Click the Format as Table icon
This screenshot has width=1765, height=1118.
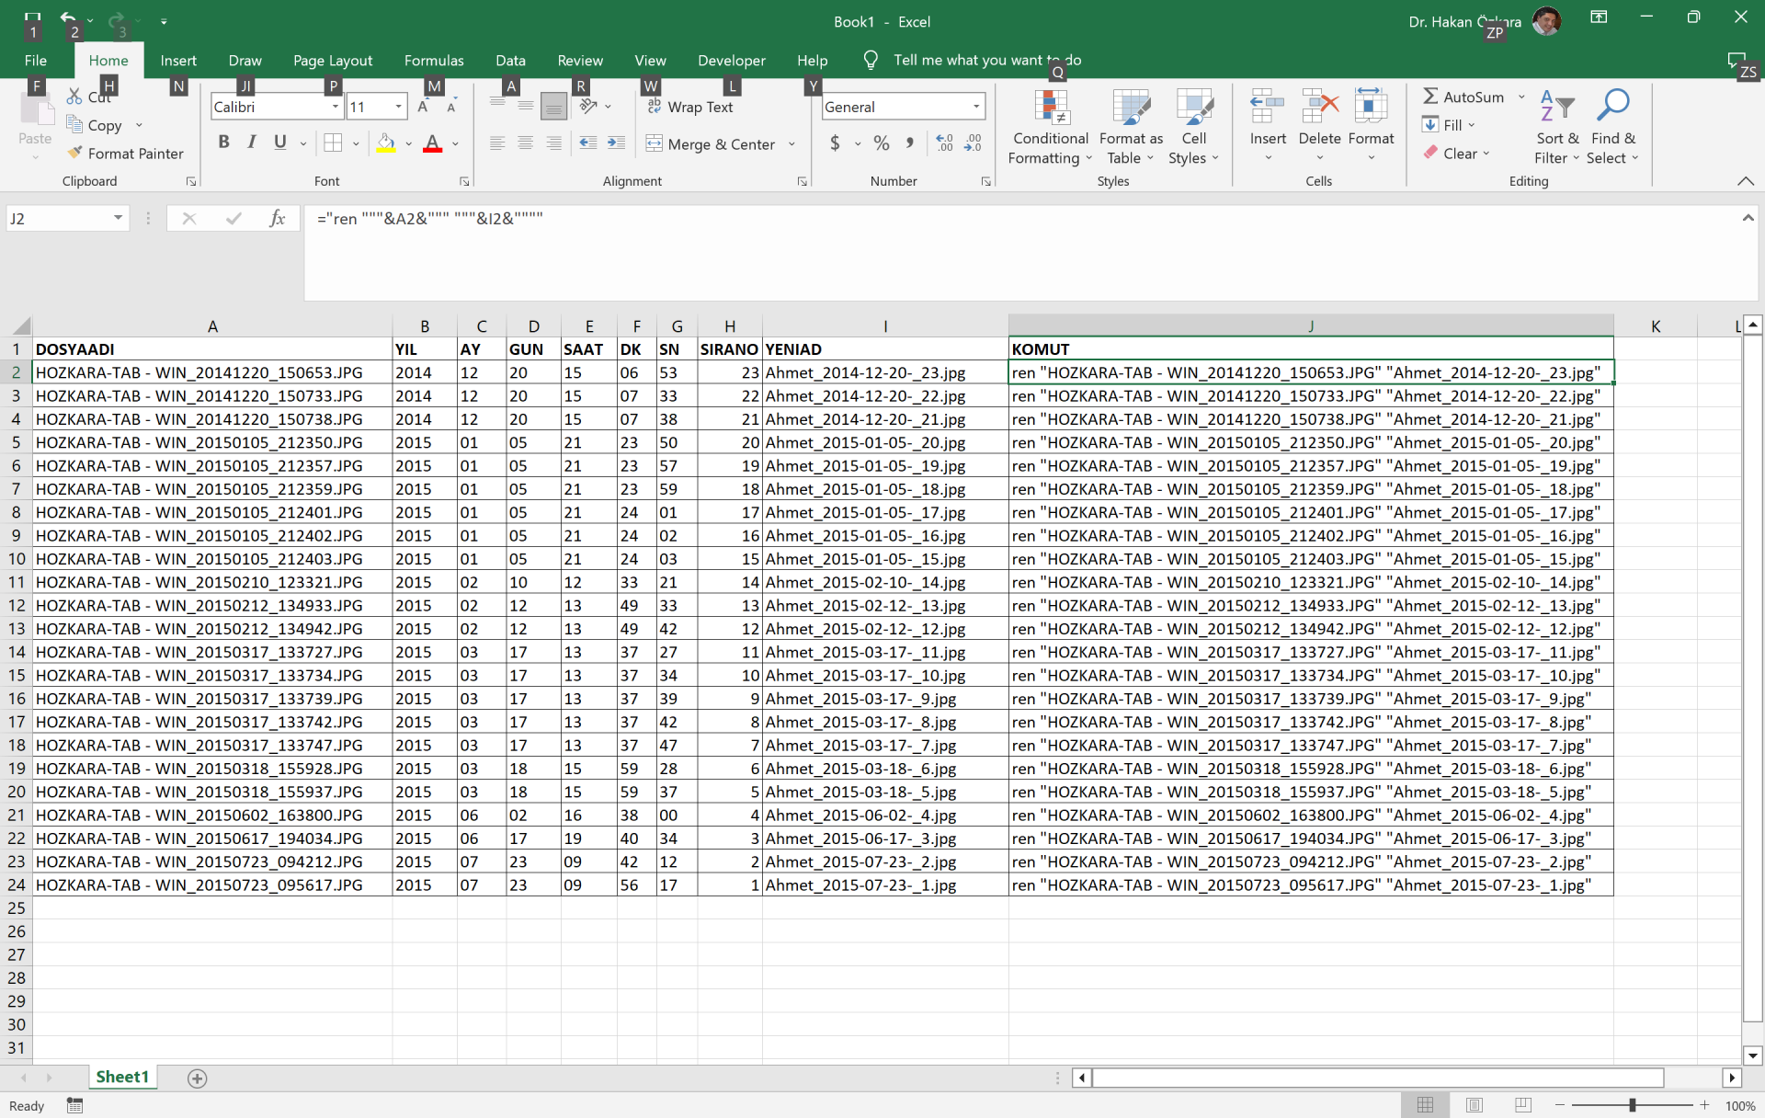point(1131,108)
